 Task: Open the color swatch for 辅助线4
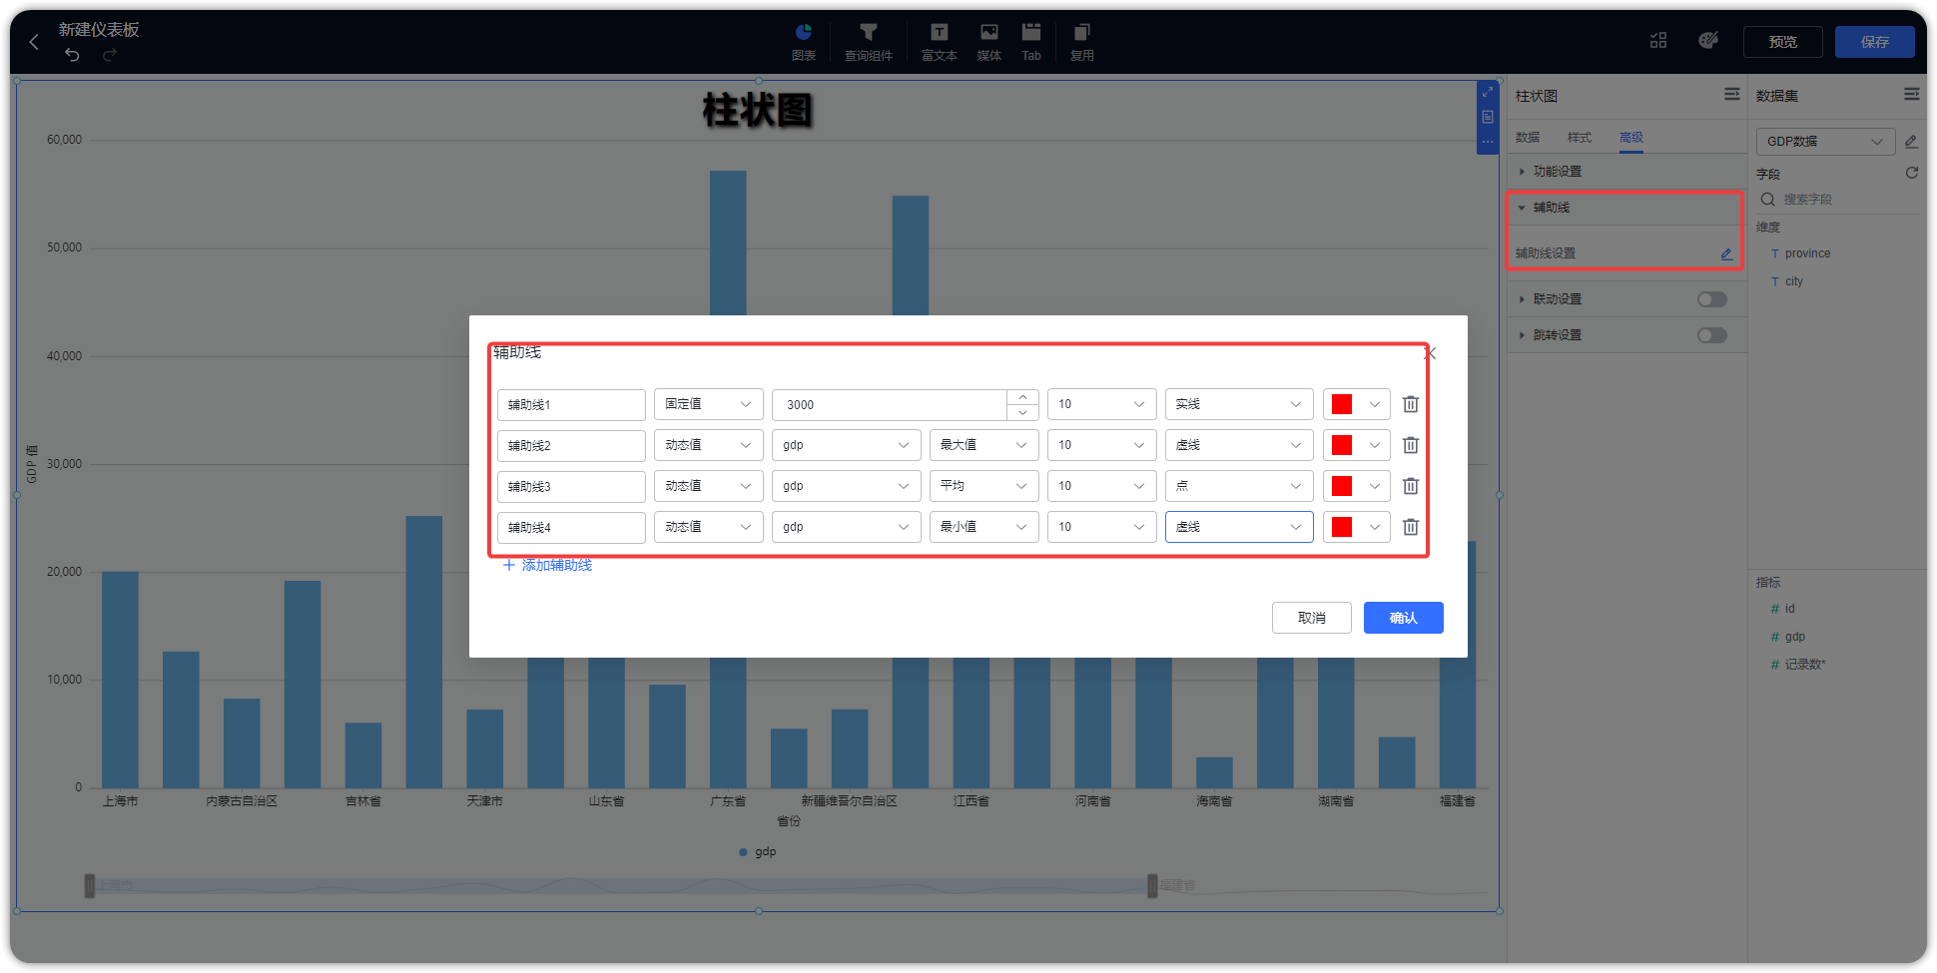point(1357,527)
